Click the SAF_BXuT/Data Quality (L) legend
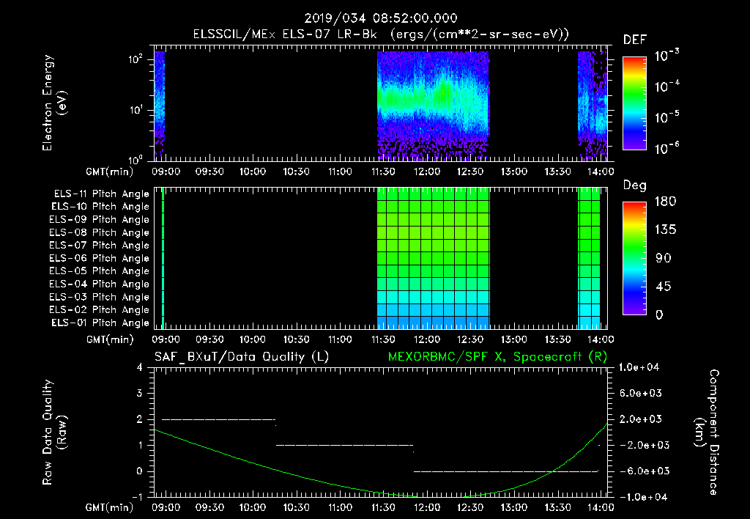The width and height of the screenshot is (750, 519). pos(242,357)
